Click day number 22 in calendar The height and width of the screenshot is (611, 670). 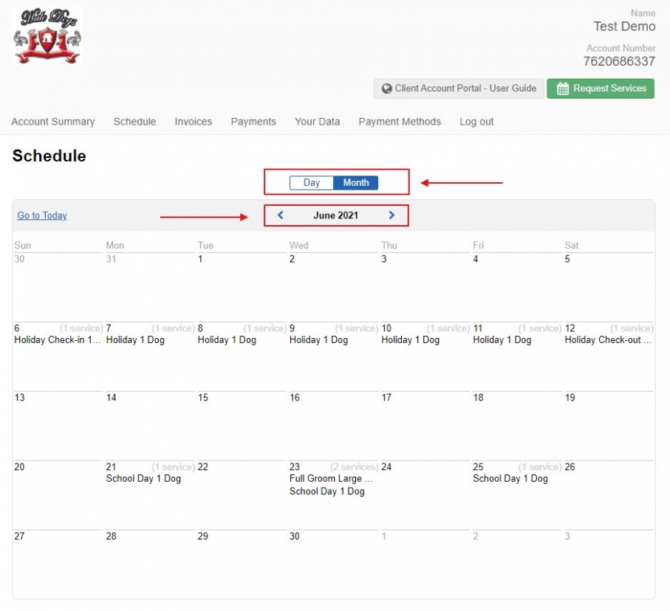(203, 466)
